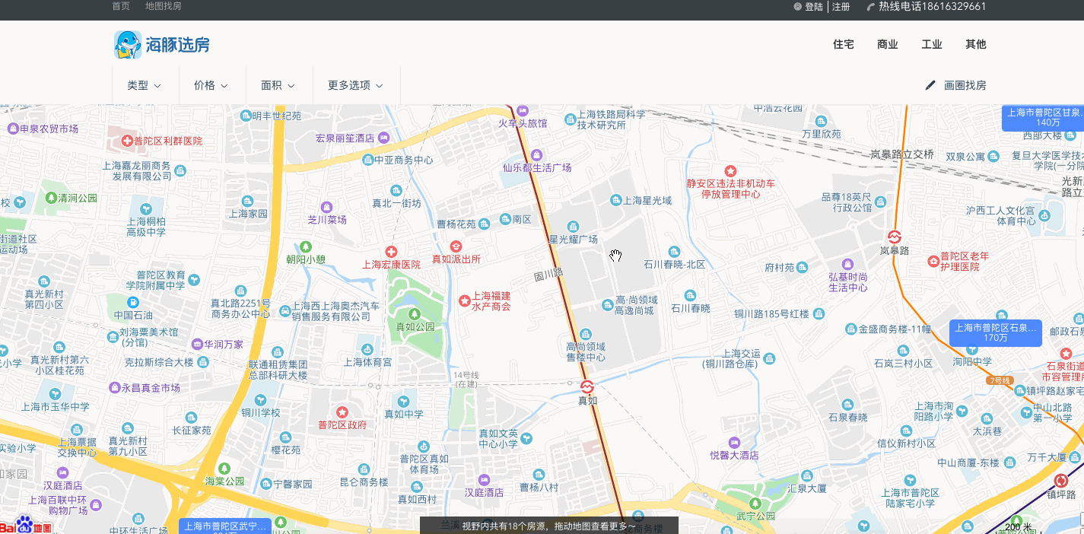Open the 石泉 170万 listing marker
The image size is (1084, 534).
[996, 333]
